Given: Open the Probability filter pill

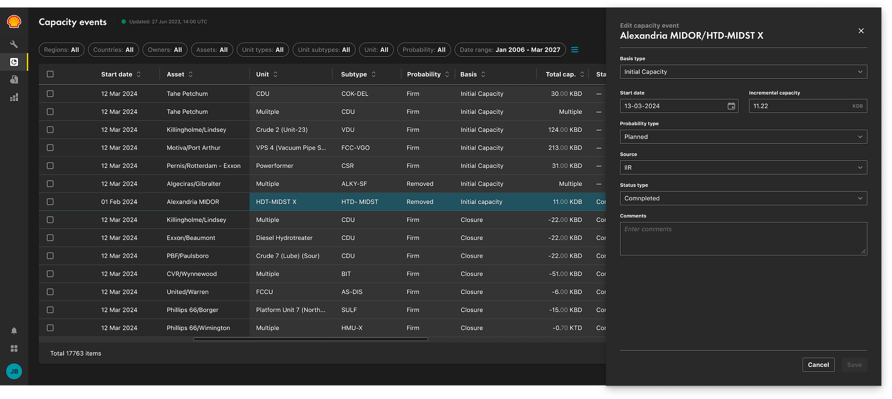Looking at the screenshot, I should point(424,50).
